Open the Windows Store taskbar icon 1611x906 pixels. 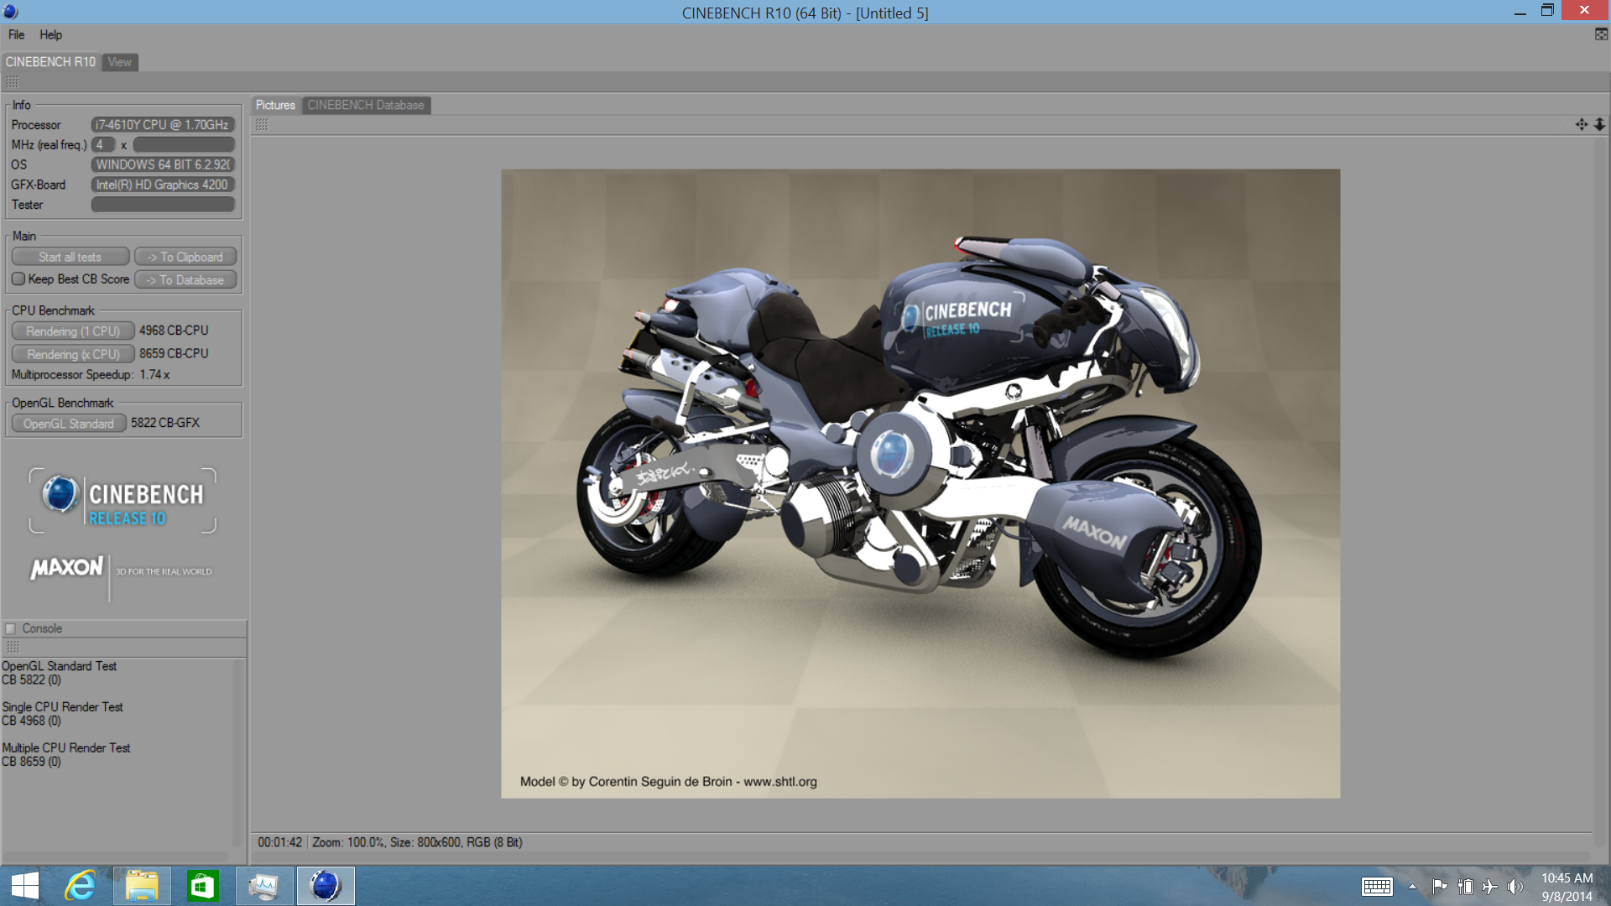[202, 886]
